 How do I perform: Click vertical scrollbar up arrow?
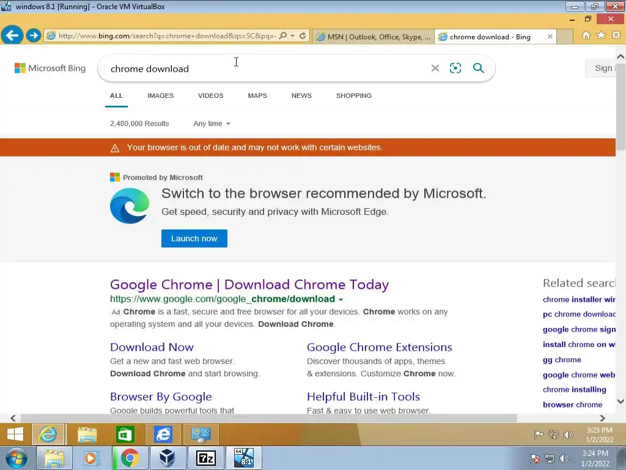pos(621,56)
